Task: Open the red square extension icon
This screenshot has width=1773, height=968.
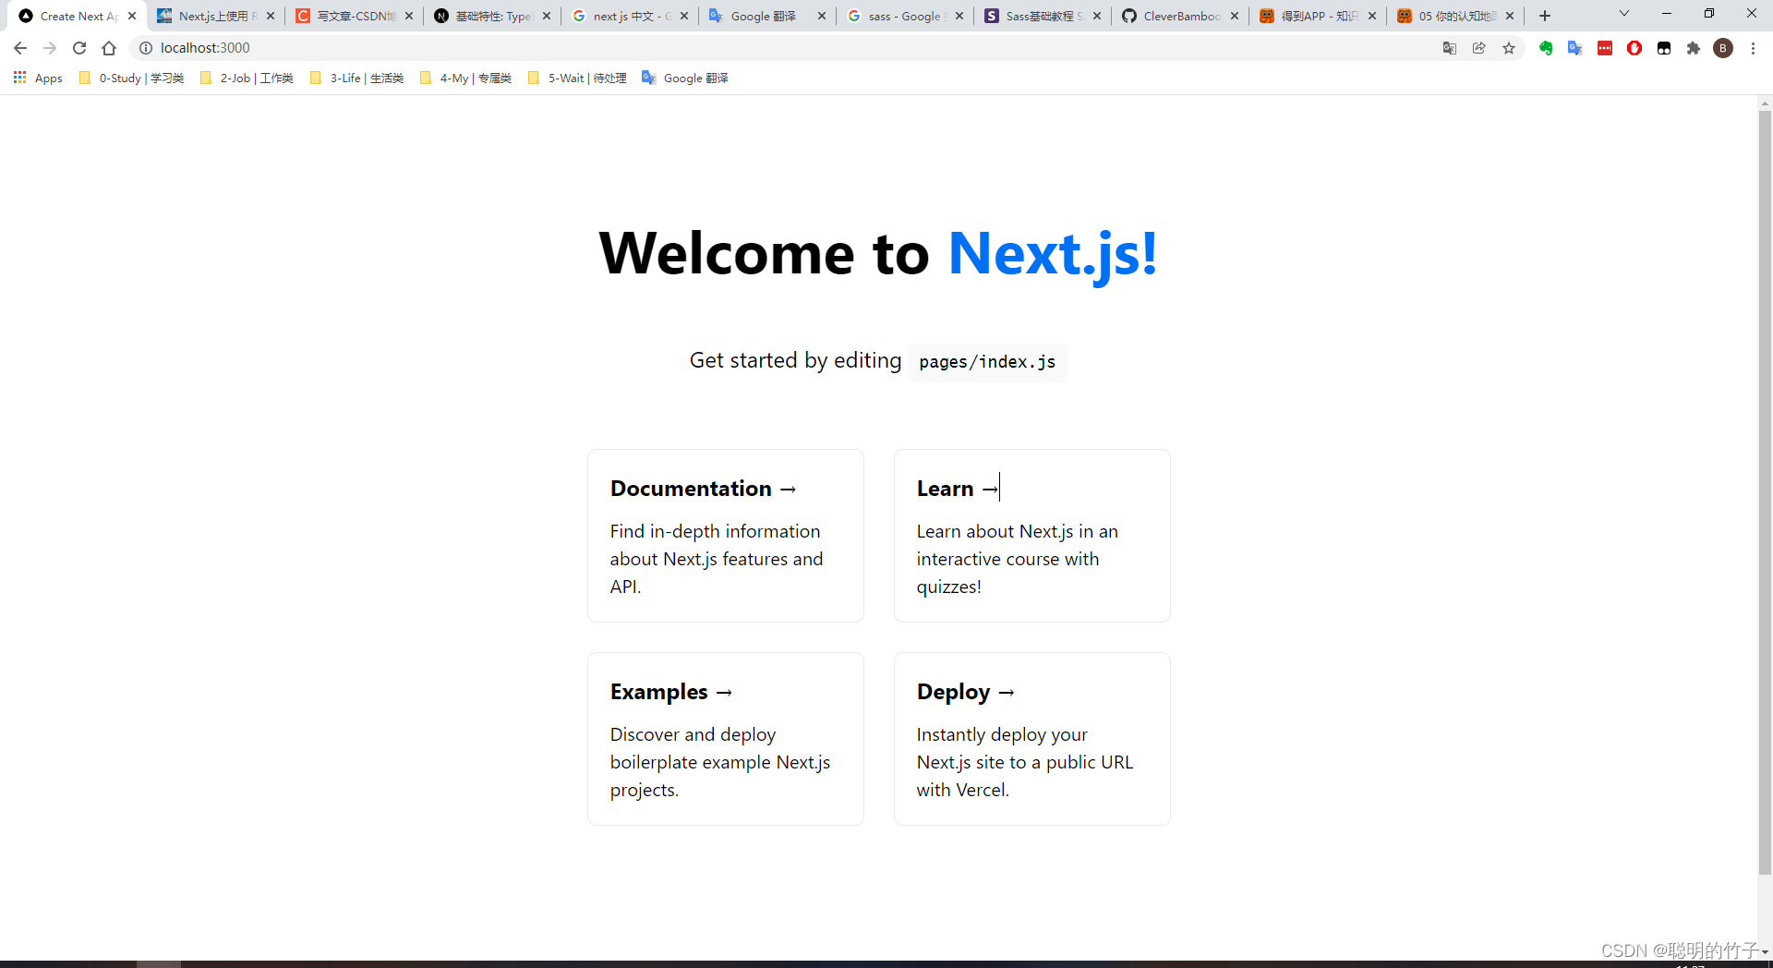Action: coord(1605,48)
